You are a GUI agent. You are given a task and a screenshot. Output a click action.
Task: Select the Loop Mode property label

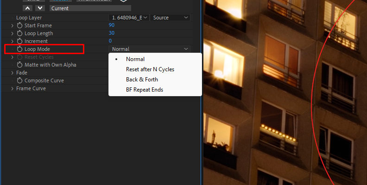point(37,49)
